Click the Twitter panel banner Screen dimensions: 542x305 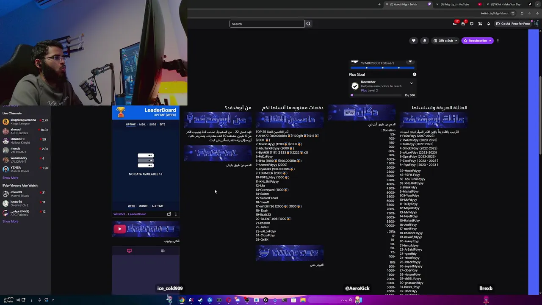coord(290,253)
